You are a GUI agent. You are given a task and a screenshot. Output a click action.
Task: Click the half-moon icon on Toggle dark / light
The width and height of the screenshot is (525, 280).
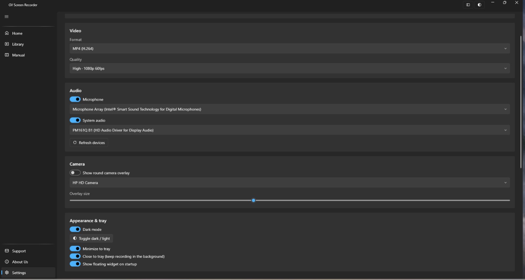coord(75,238)
